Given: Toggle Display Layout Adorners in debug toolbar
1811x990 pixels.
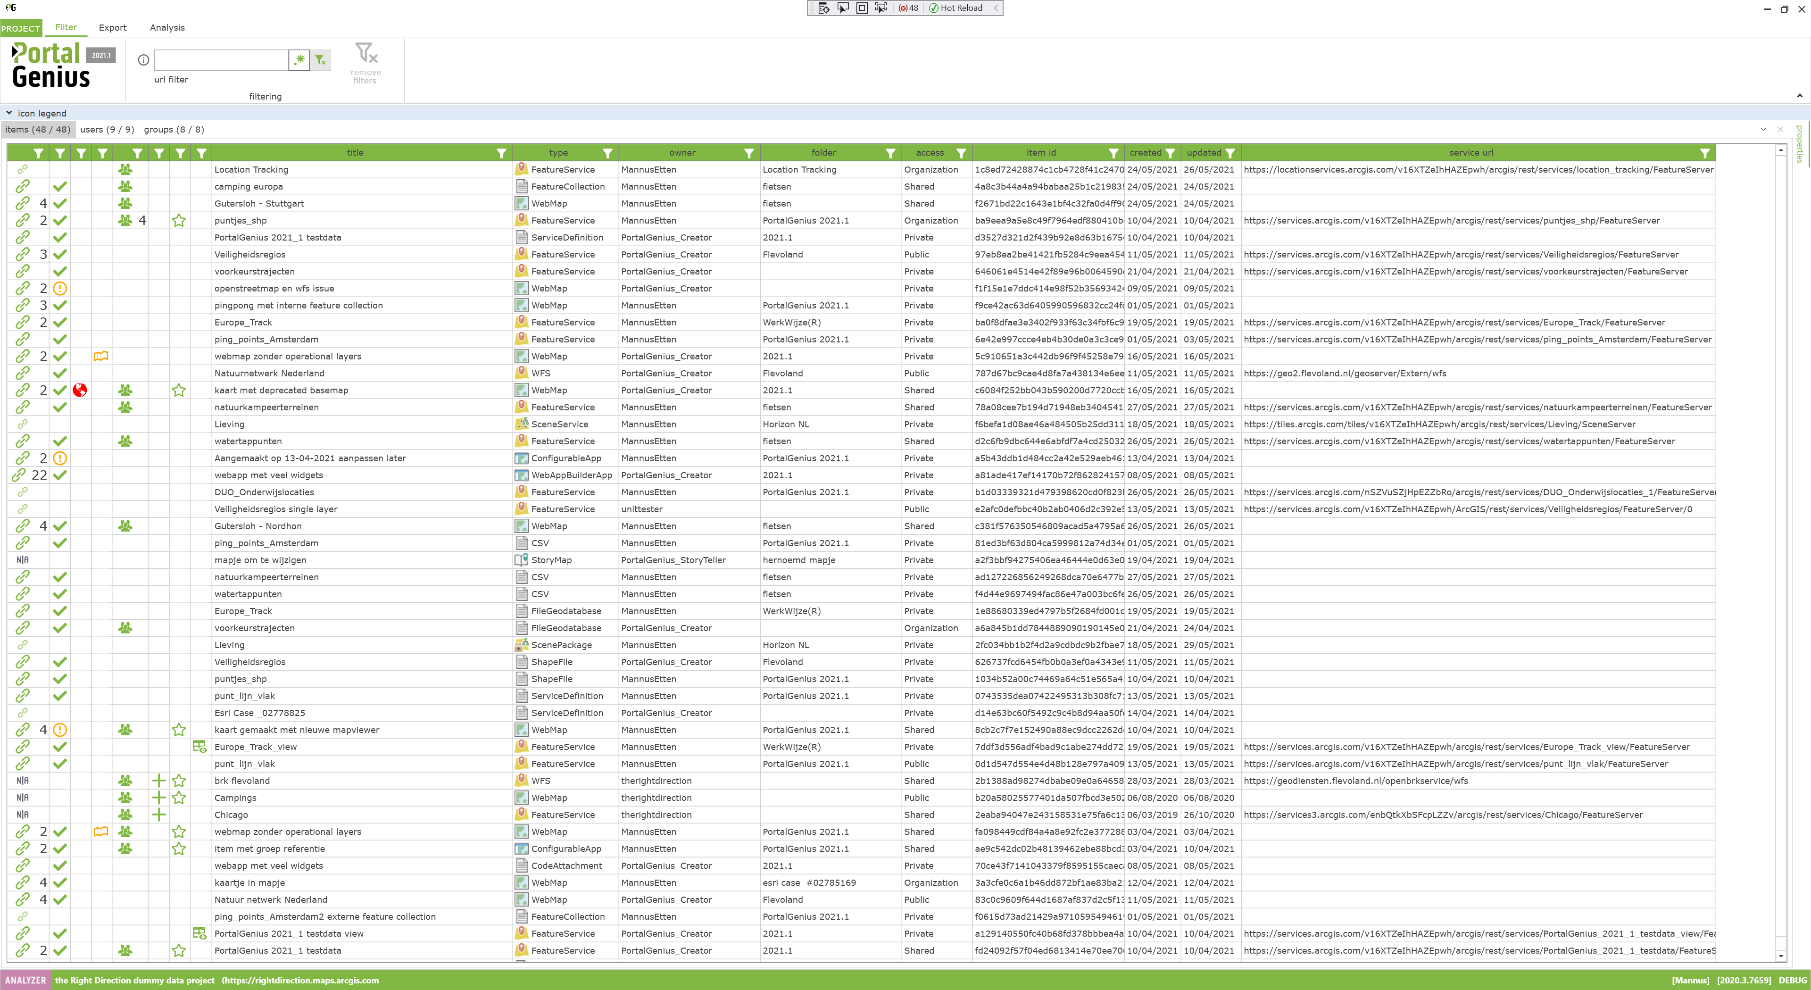Looking at the screenshot, I should tap(862, 8).
